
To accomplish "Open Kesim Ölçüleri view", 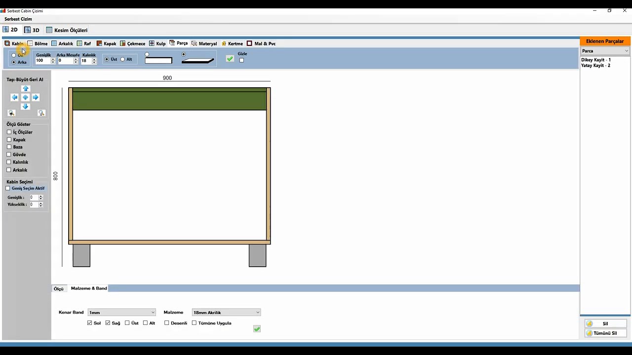I will pos(67,30).
